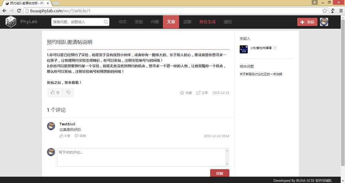This screenshot has height=183, width=345.
Task: Open 发现 nav item
Action: [139, 22]
